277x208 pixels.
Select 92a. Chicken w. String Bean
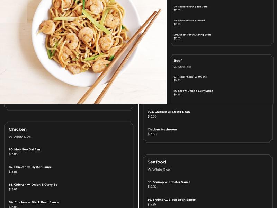[x=169, y=112]
